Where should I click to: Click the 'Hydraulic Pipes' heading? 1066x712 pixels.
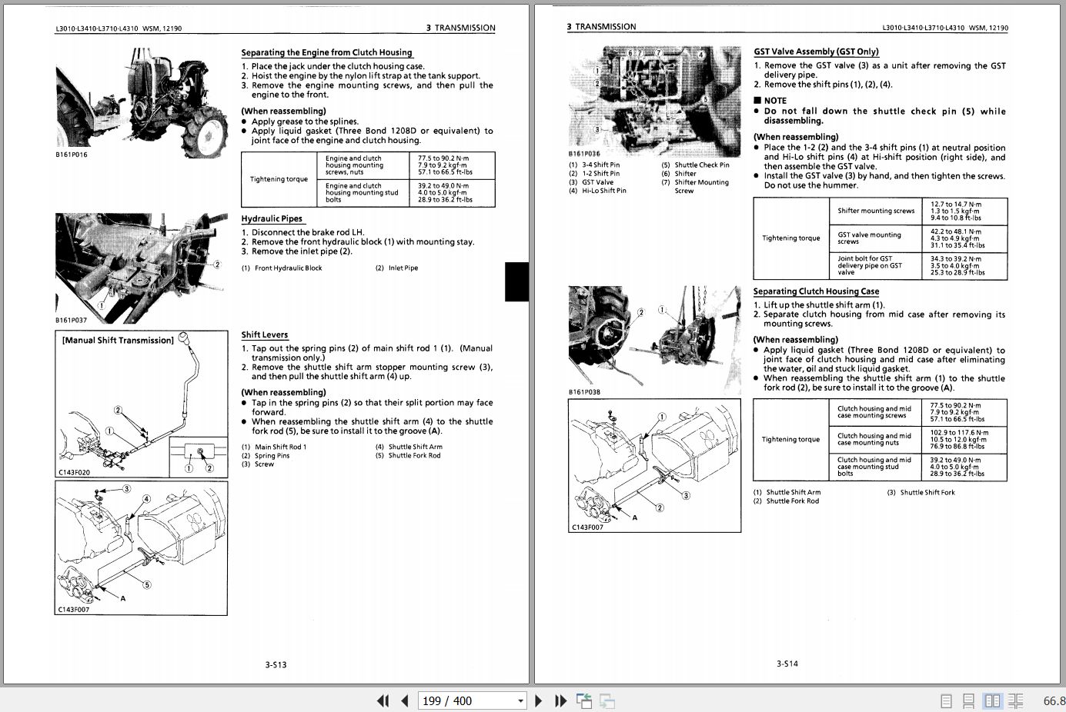click(x=272, y=218)
